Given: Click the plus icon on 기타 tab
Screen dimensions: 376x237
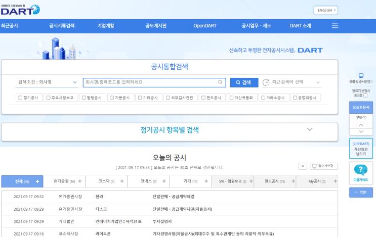Looking at the screenshot, I should click(206, 181).
